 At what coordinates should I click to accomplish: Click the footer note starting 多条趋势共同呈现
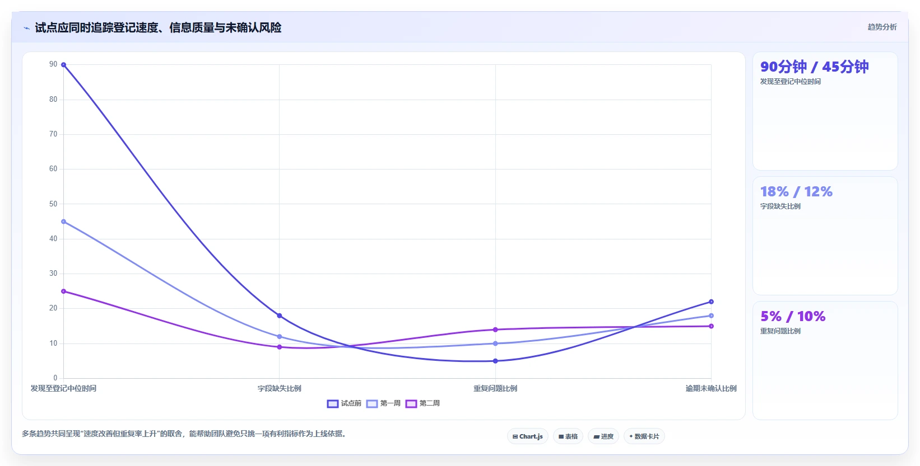pos(184,434)
